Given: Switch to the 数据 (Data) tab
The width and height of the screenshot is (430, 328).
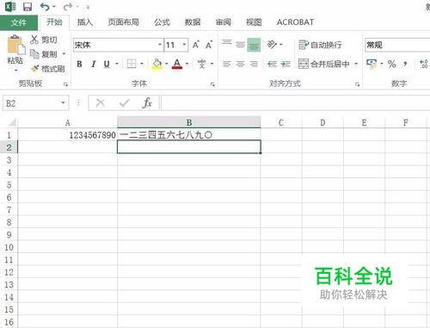Looking at the screenshot, I should coord(193,22).
